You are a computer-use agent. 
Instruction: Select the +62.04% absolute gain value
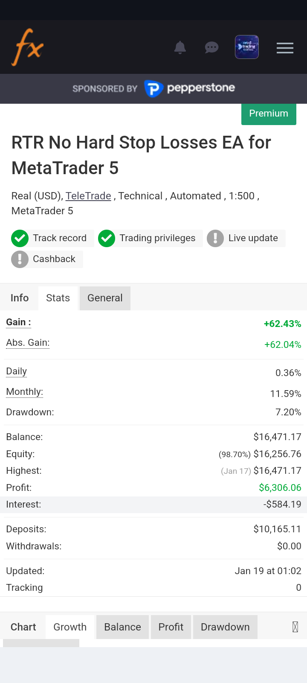tap(283, 344)
